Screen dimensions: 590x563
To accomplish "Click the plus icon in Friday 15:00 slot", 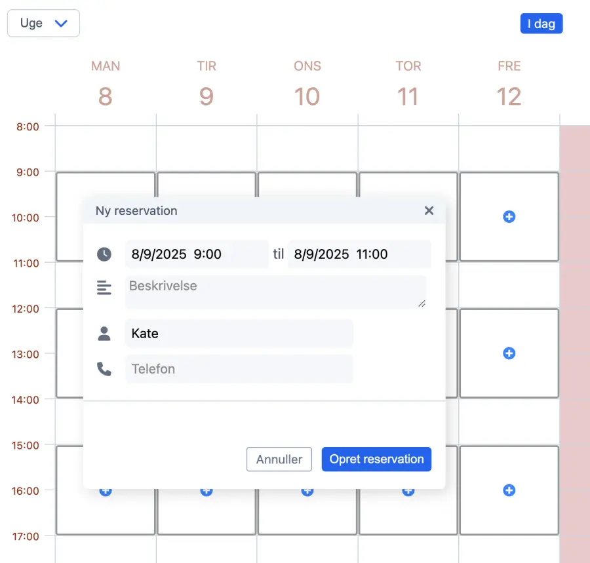I will point(509,490).
